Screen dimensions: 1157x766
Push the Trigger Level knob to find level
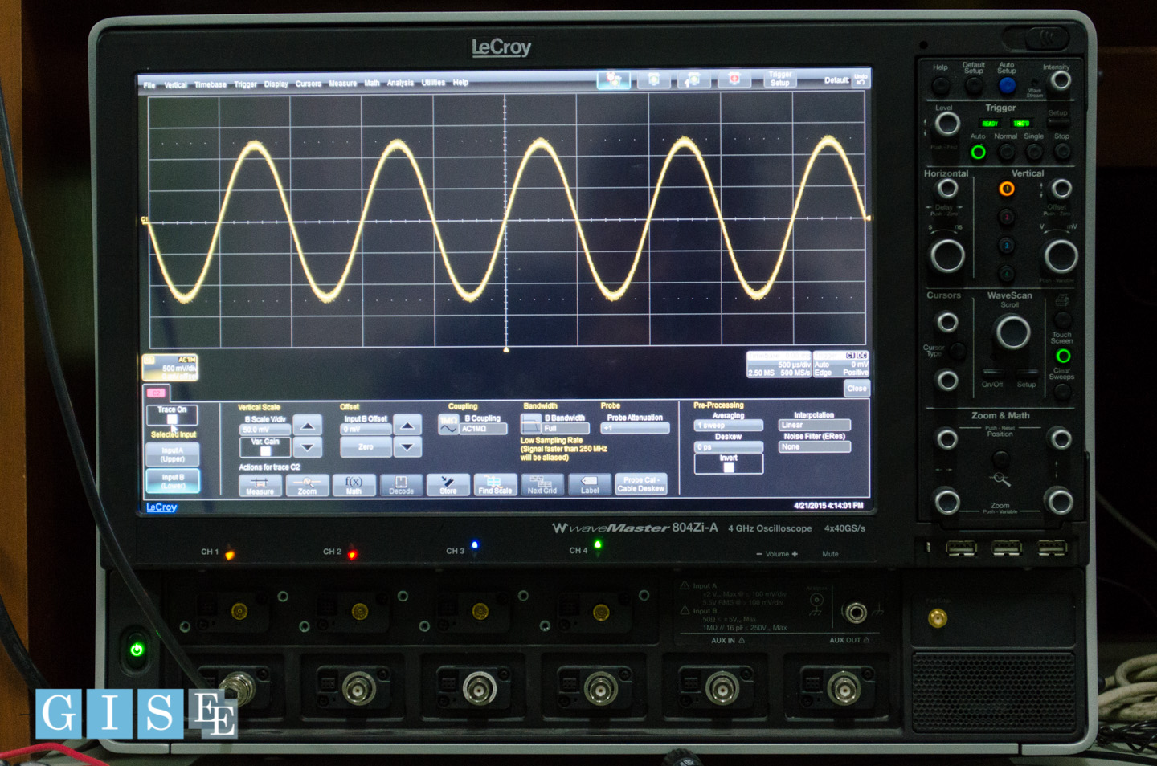947,124
